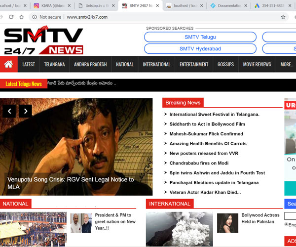Open Mahesh-Sukumar Flick Confirmed

(x=206, y=134)
